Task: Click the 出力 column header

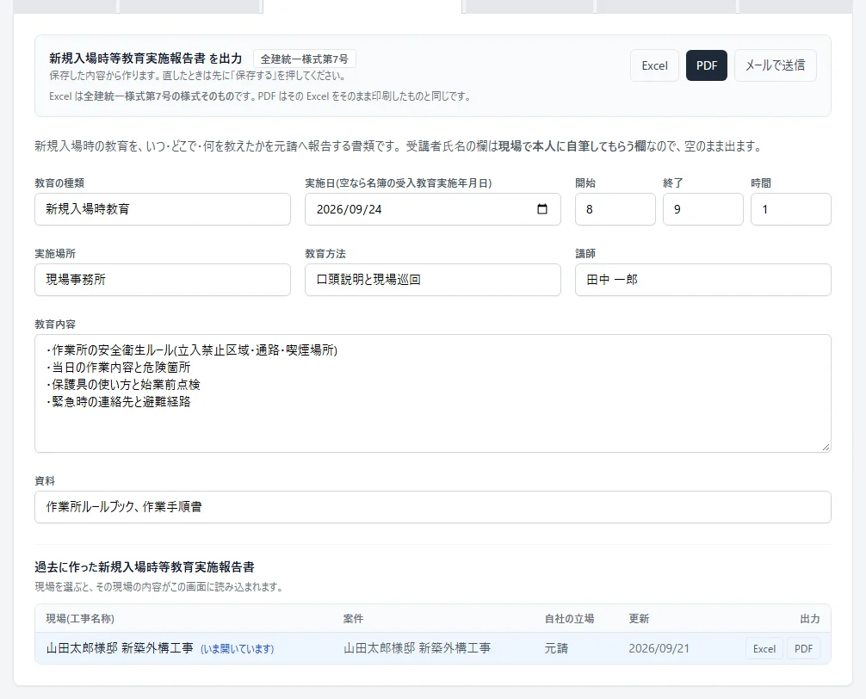Action: 810,619
